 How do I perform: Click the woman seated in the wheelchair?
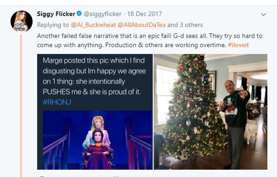98,150
